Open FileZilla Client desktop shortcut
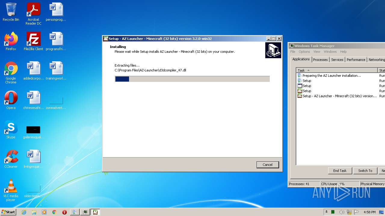 [33, 41]
